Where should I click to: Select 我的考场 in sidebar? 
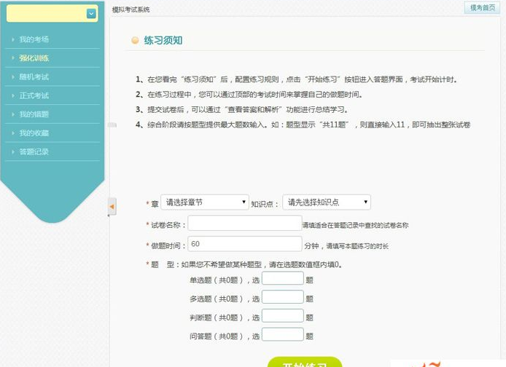(x=34, y=39)
